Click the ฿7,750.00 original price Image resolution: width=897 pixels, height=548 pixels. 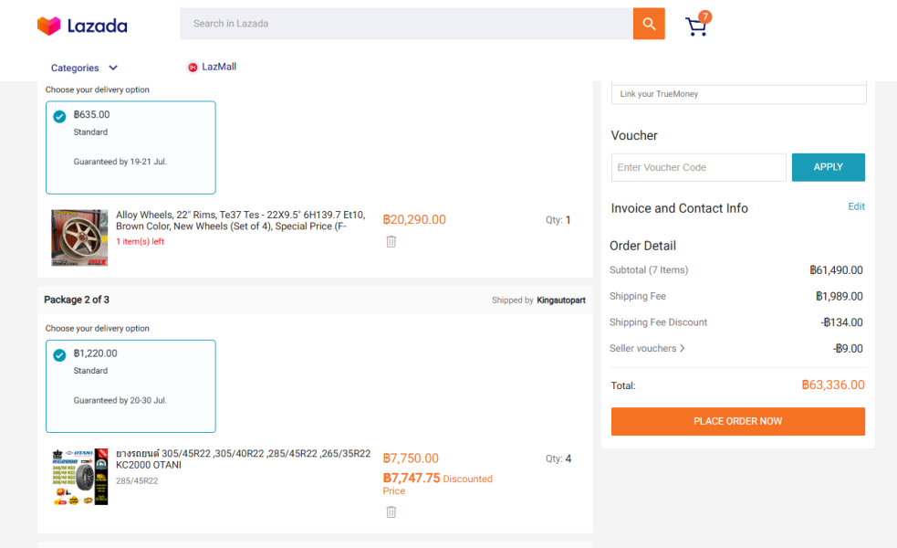[x=411, y=458]
